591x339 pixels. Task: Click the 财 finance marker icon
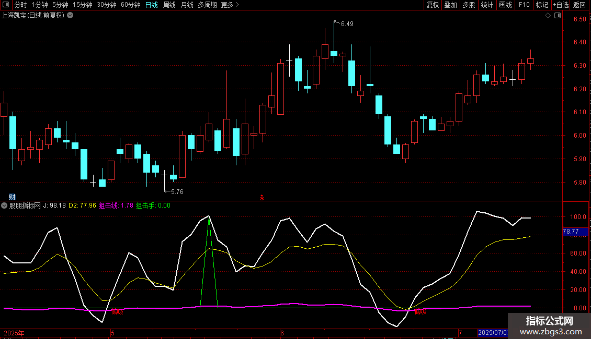coord(12,197)
